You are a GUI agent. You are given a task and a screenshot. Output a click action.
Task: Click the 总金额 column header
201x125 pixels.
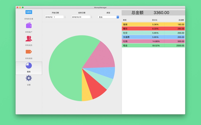[x=181, y=20]
